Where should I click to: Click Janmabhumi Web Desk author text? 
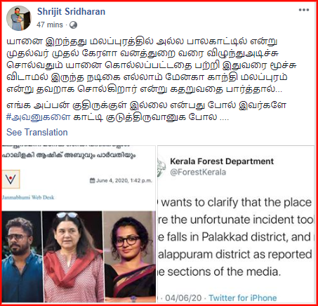click(28, 197)
